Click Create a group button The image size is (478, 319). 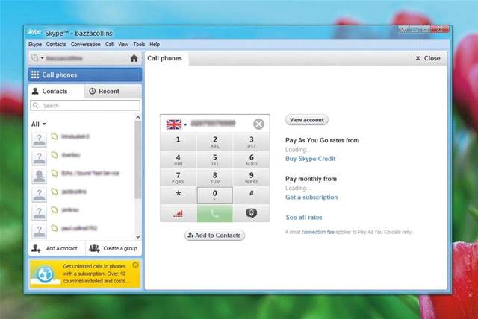coord(114,248)
